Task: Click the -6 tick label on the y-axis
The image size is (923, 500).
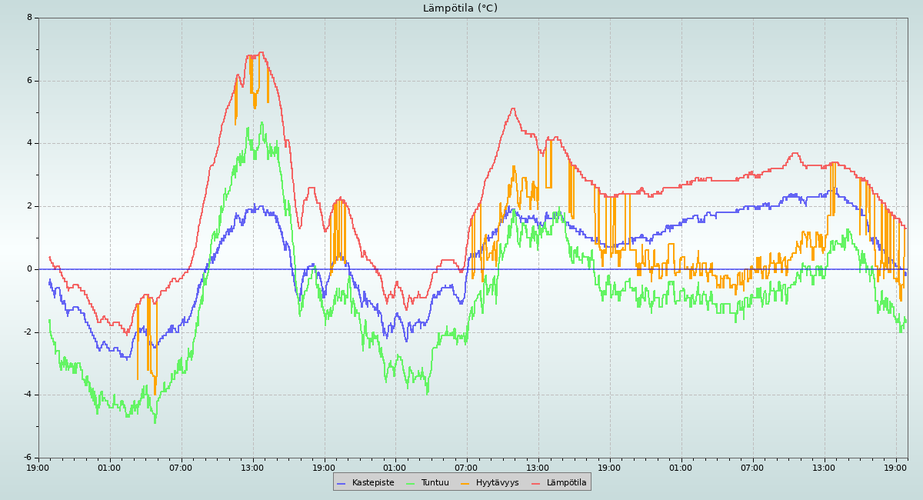Action: [28, 458]
